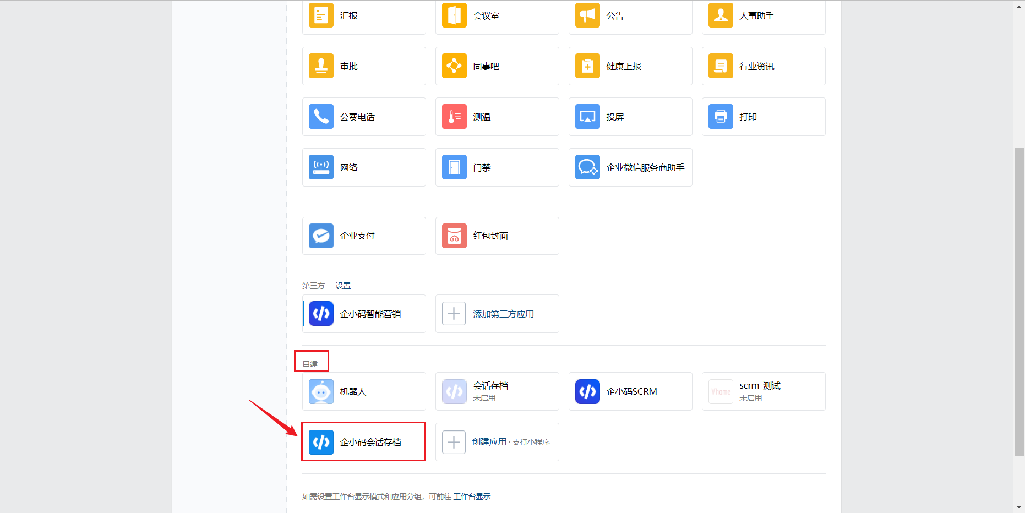This screenshot has height=513, width=1025.
Task: Follow the 工作台显示 link
Action: 472,496
